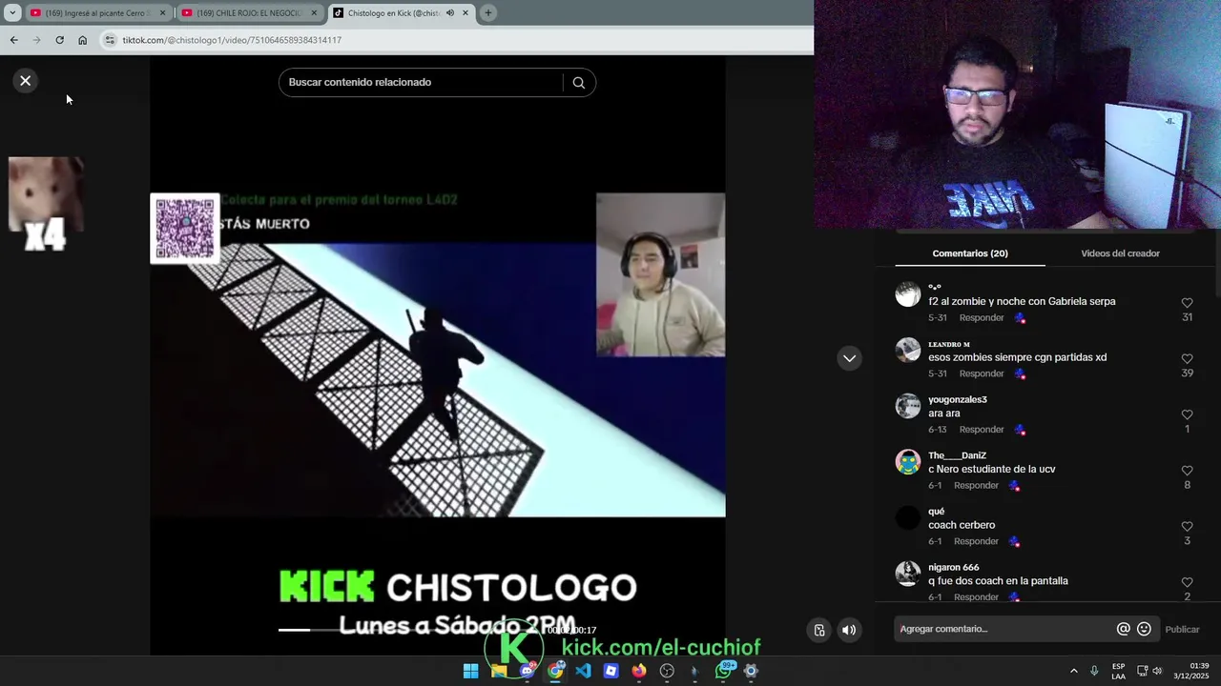Open yougonzales3's profile name
The image size is (1221, 686).
click(957, 400)
